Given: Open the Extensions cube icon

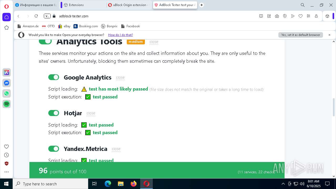Looking at the screenshot, I should (327, 16).
